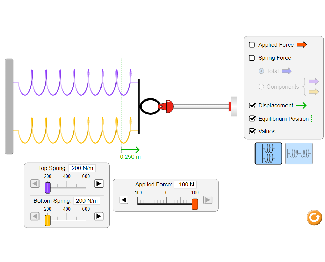325x262 pixels.
Task: Enable the Applied Force checkbox
Action: coord(252,45)
